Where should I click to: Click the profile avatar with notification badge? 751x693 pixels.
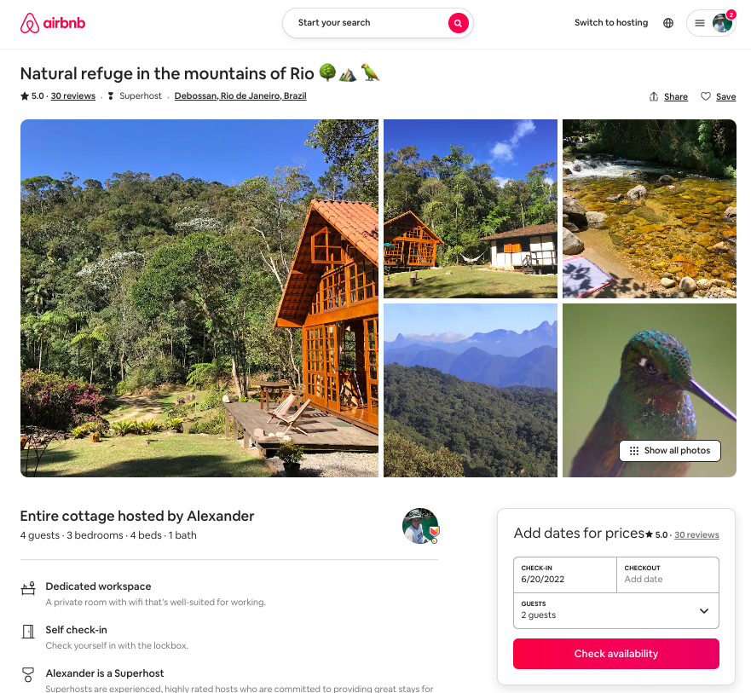click(722, 22)
